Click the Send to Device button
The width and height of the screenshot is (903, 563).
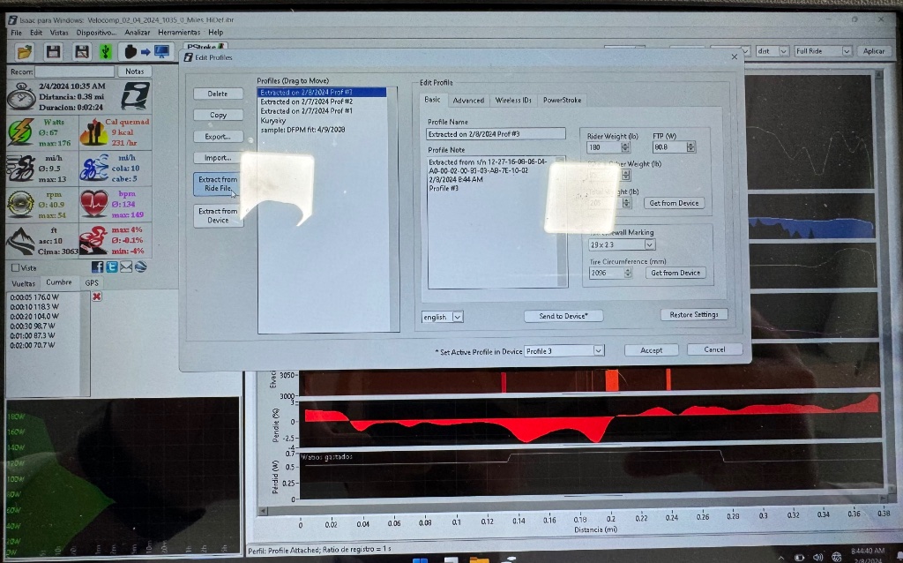pos(563,316)
